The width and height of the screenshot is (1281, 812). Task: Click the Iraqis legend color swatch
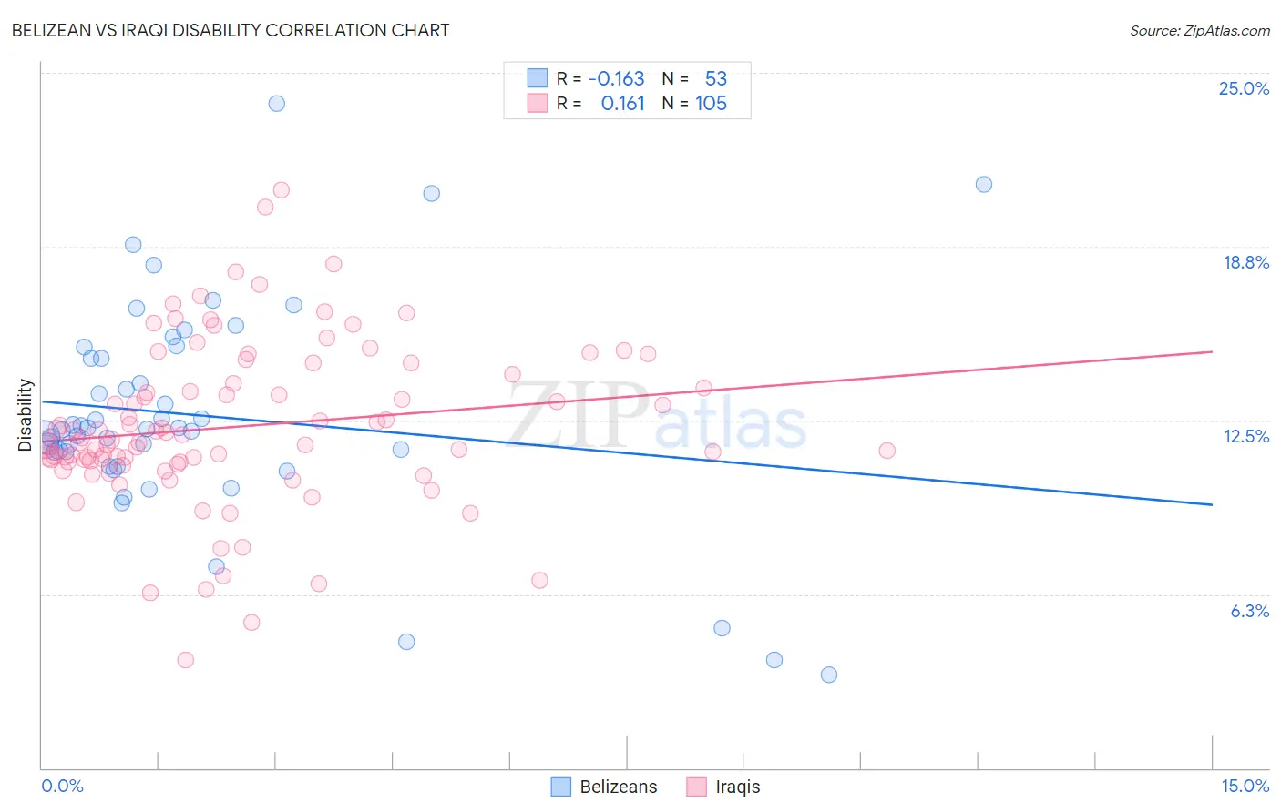[x=697, y=787]
